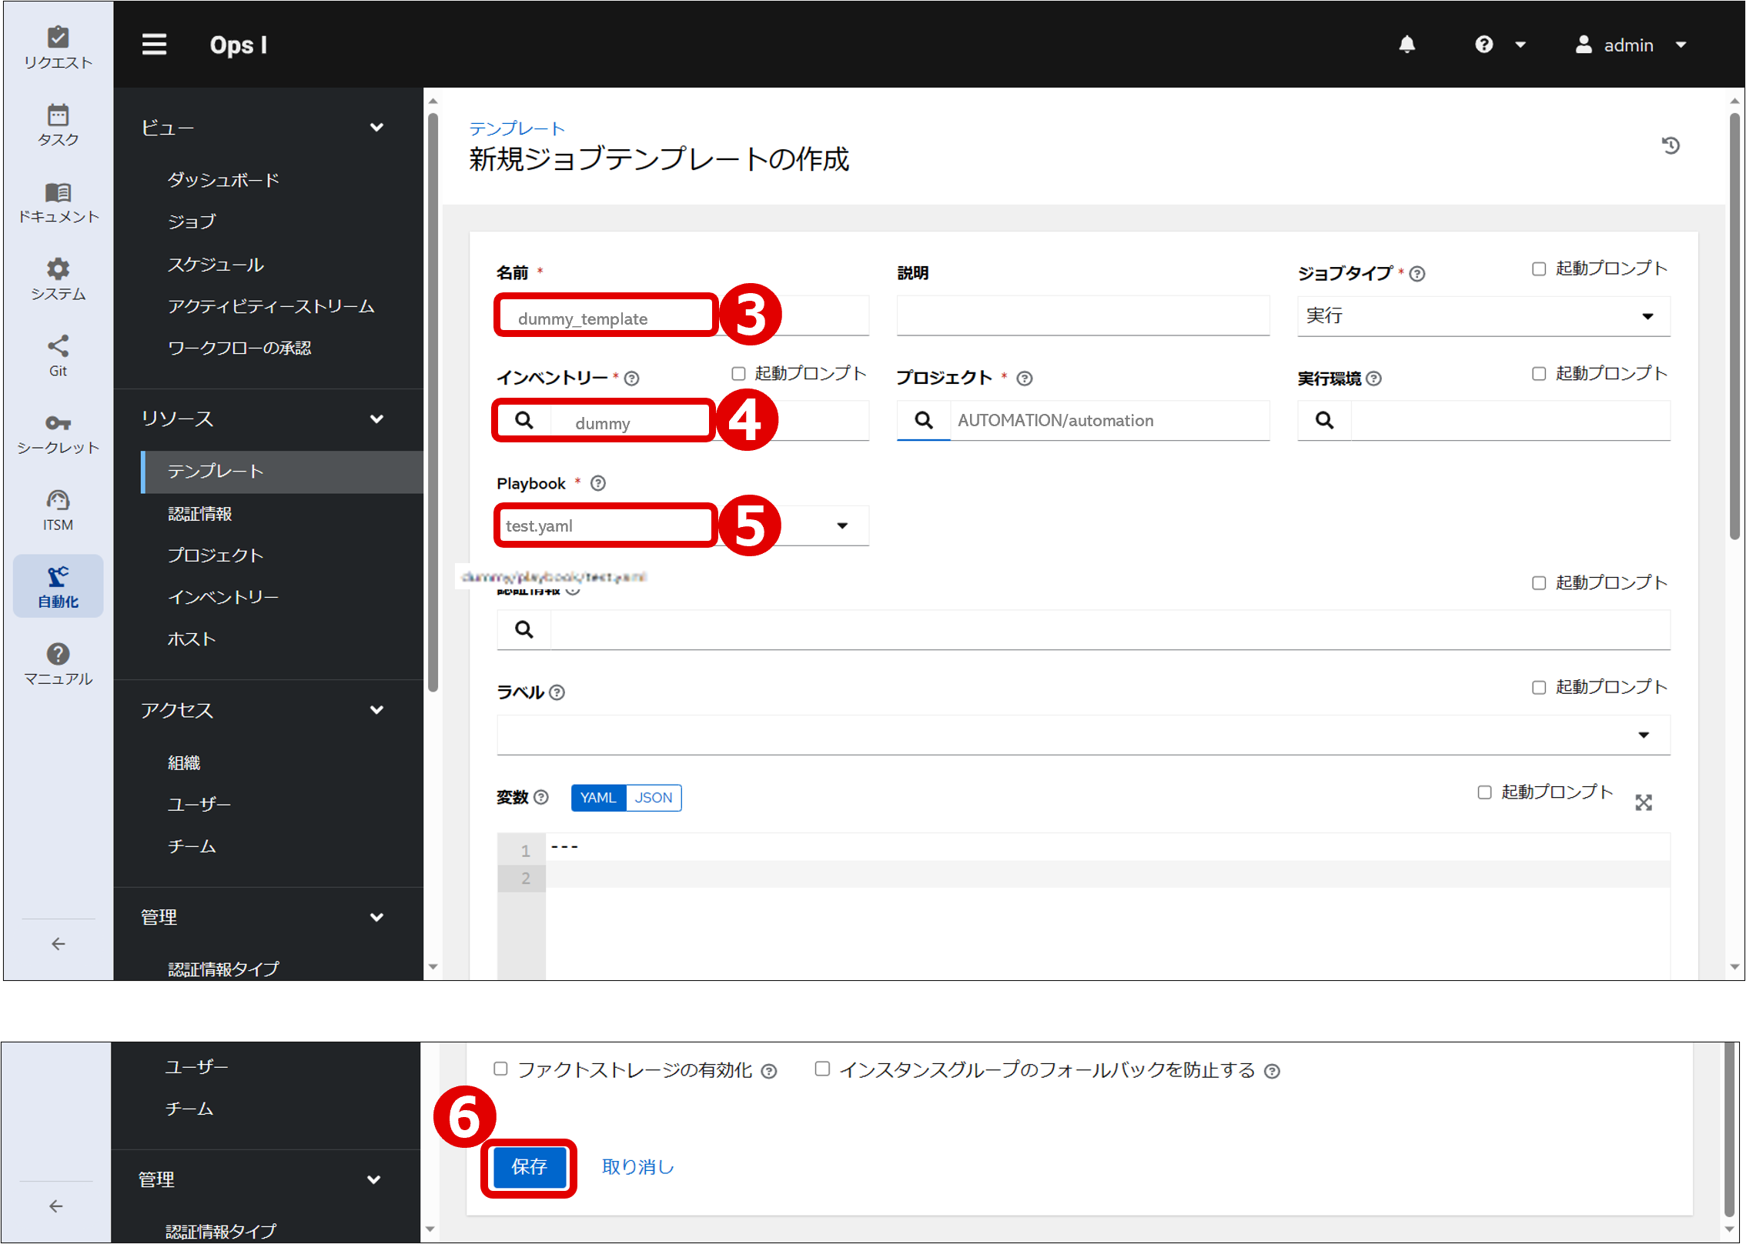Click the 保存 button
The width and height of the screenshot is (1746, 1244).
click(x=529, y=1167)
